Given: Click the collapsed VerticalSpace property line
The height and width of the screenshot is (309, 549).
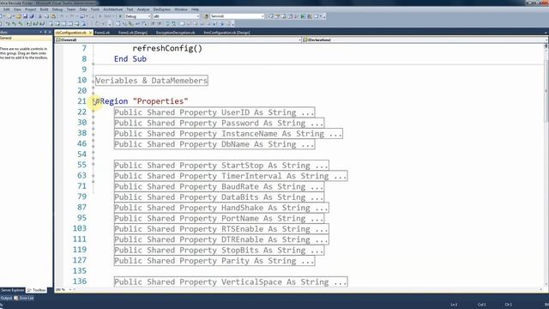Looking at the screenshot, I should point(231,282).
